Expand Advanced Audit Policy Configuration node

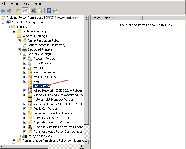[x=24, y=131]
